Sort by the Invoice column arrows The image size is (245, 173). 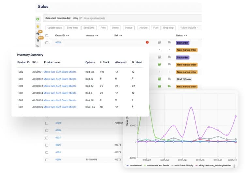(x=97, y=36)
